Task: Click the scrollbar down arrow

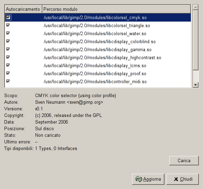Action: click(x=195, y=85)
